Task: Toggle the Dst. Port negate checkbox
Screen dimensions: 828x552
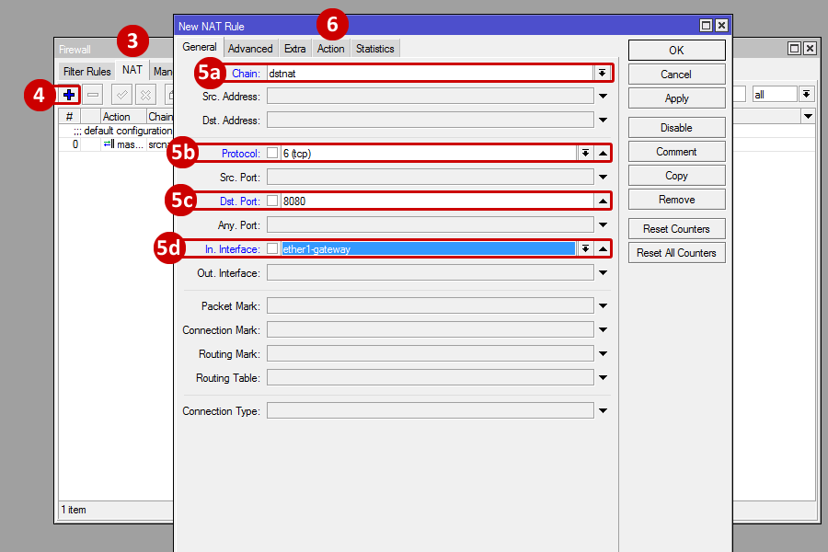Action: point(272,201)
